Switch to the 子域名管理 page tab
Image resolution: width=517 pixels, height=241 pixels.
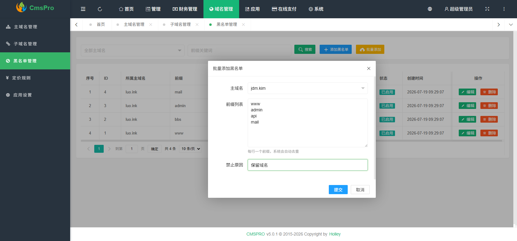coord(181,25)
